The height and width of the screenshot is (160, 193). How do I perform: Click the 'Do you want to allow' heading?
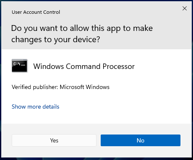click(x=82, y=28)
